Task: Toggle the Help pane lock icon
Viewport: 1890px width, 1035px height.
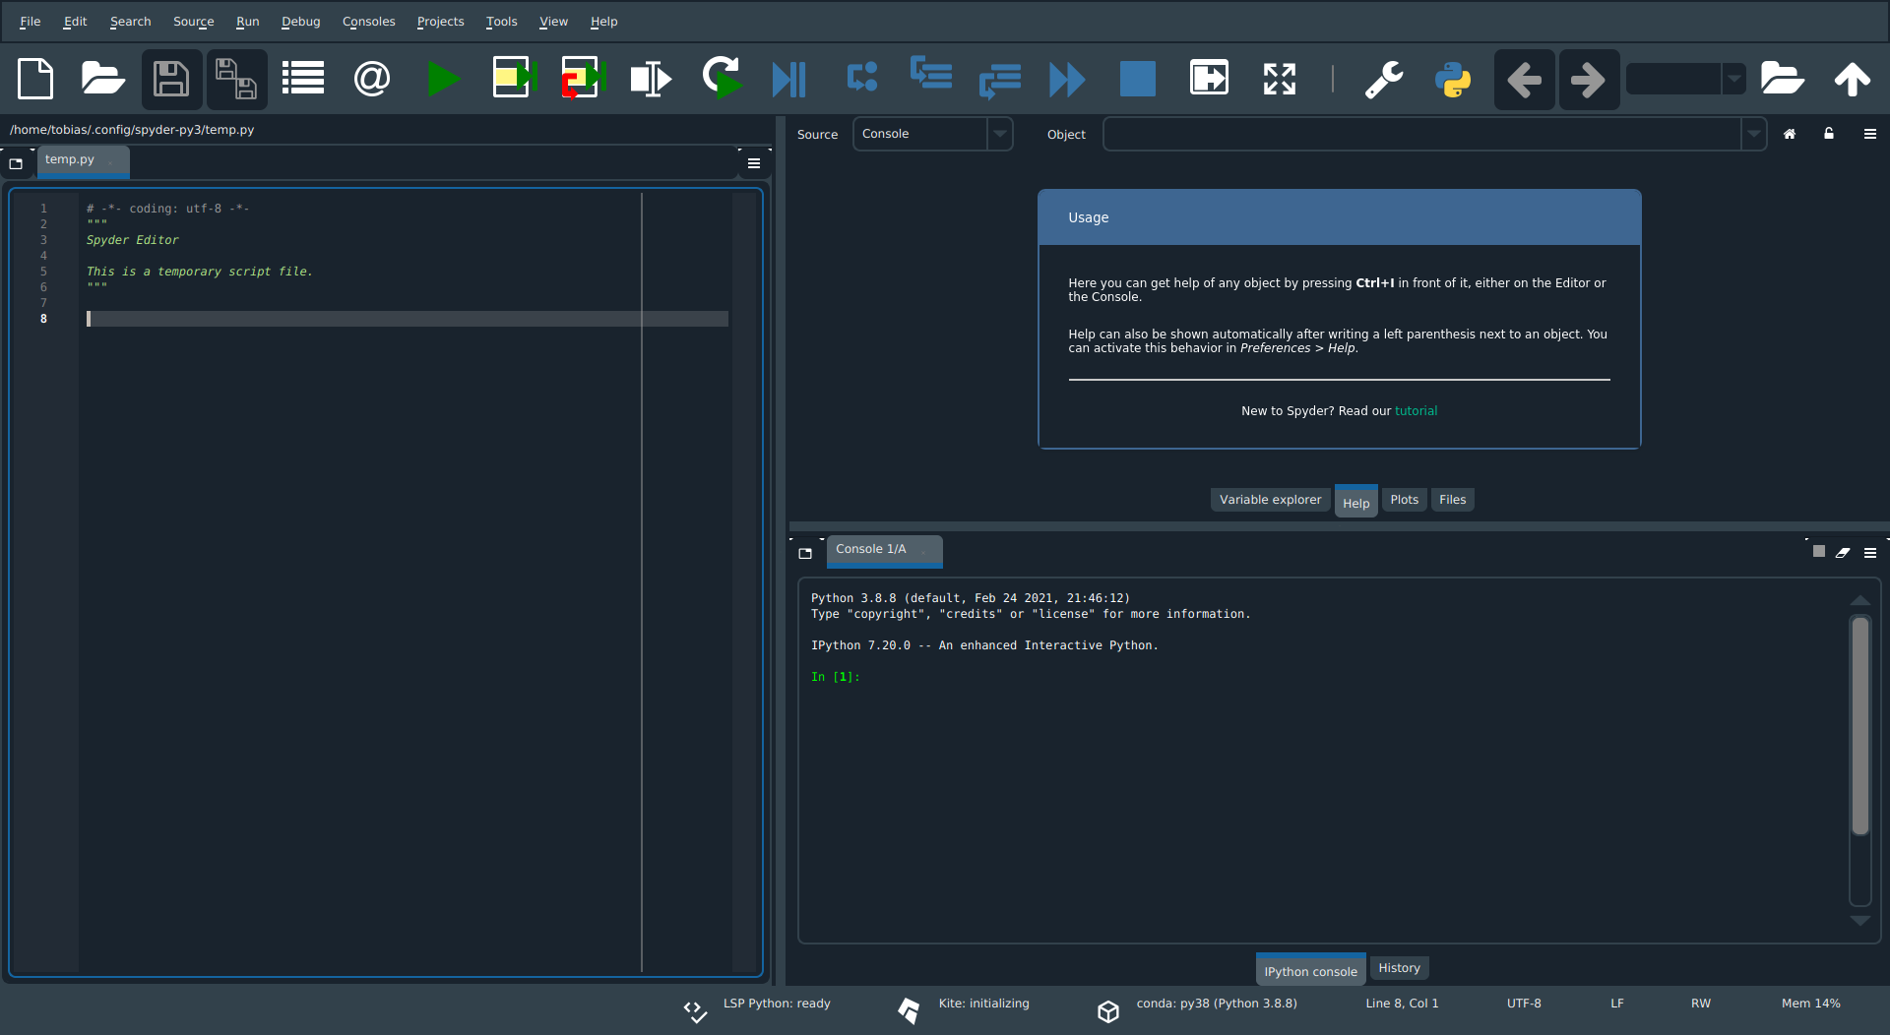Action: pos(1829,134)
